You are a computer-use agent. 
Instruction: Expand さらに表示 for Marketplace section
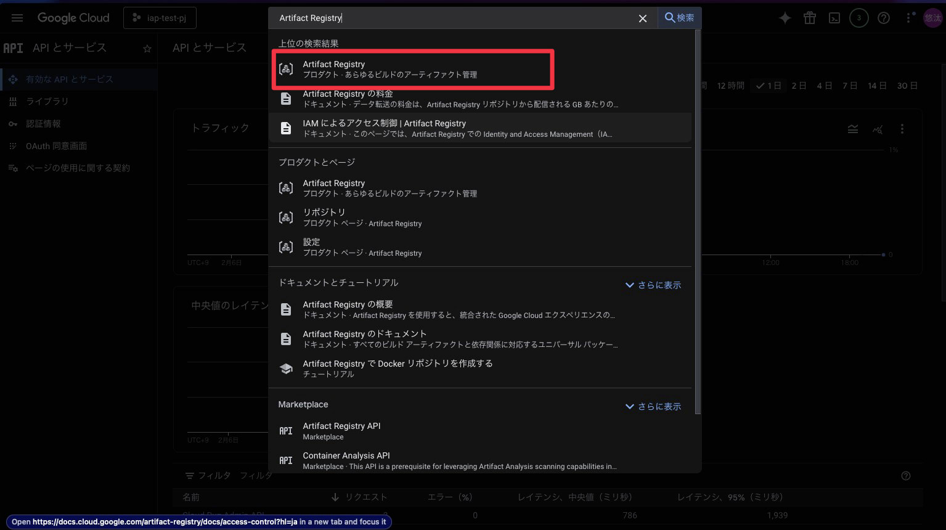pos(653,407)
